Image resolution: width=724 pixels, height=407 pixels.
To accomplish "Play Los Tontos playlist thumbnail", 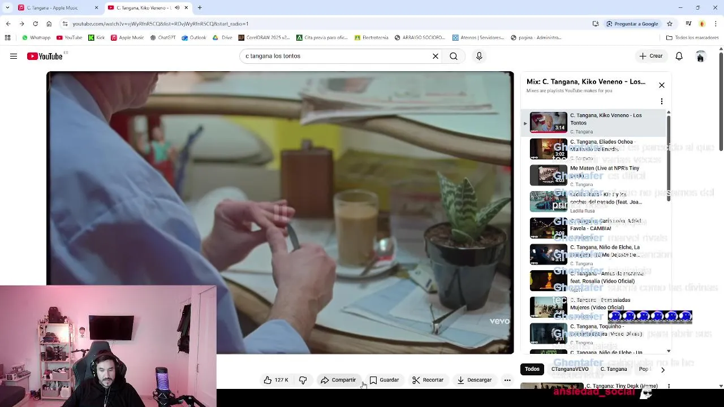I will click(x=548, y=123).
